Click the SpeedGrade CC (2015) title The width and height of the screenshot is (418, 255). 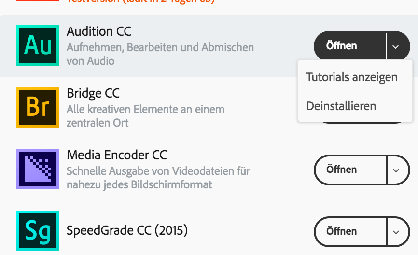[127, 230]
